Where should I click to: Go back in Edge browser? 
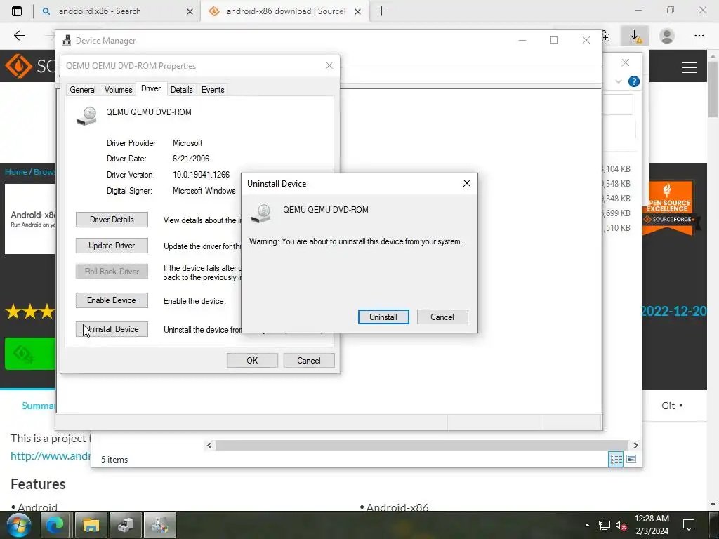(19, 36)
